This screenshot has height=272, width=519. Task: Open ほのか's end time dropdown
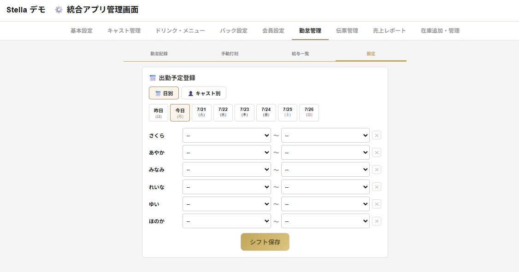click(x=325, y=221)
